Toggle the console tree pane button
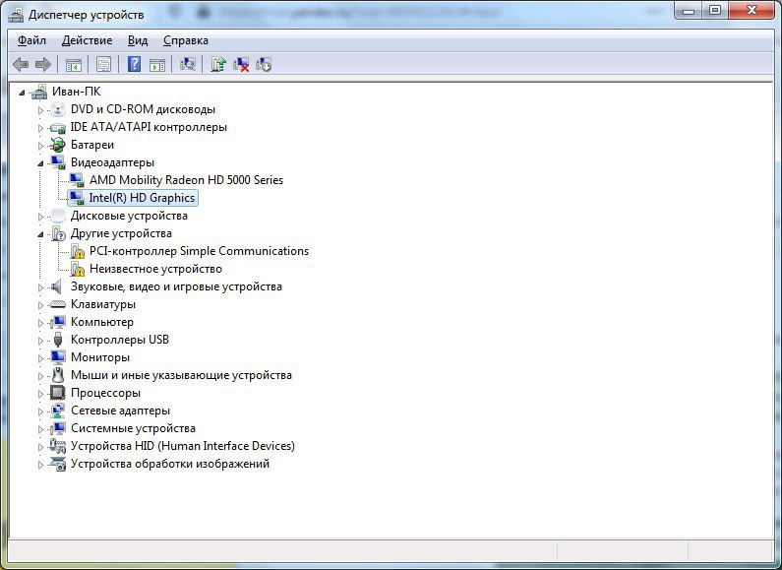This screenshot has width=782, height=570. (x=74, y=64)
